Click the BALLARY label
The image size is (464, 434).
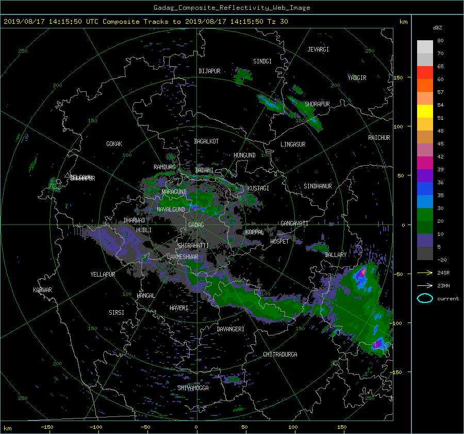pos(336,255)
